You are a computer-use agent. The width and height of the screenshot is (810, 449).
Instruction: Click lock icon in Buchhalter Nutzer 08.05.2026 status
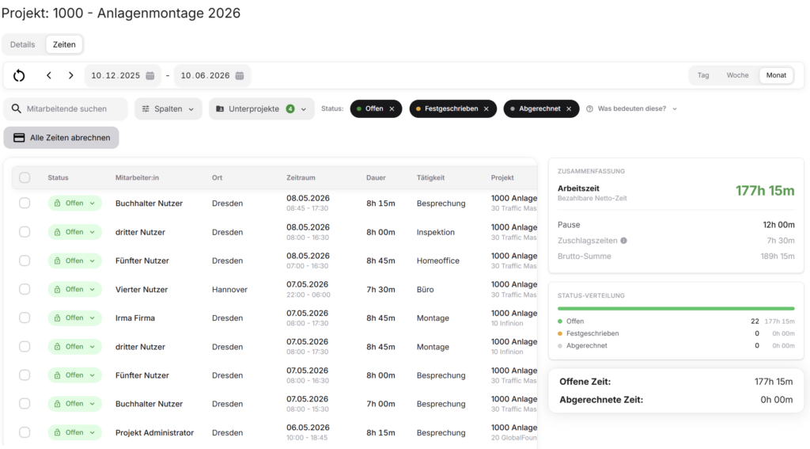pos(57,204)
